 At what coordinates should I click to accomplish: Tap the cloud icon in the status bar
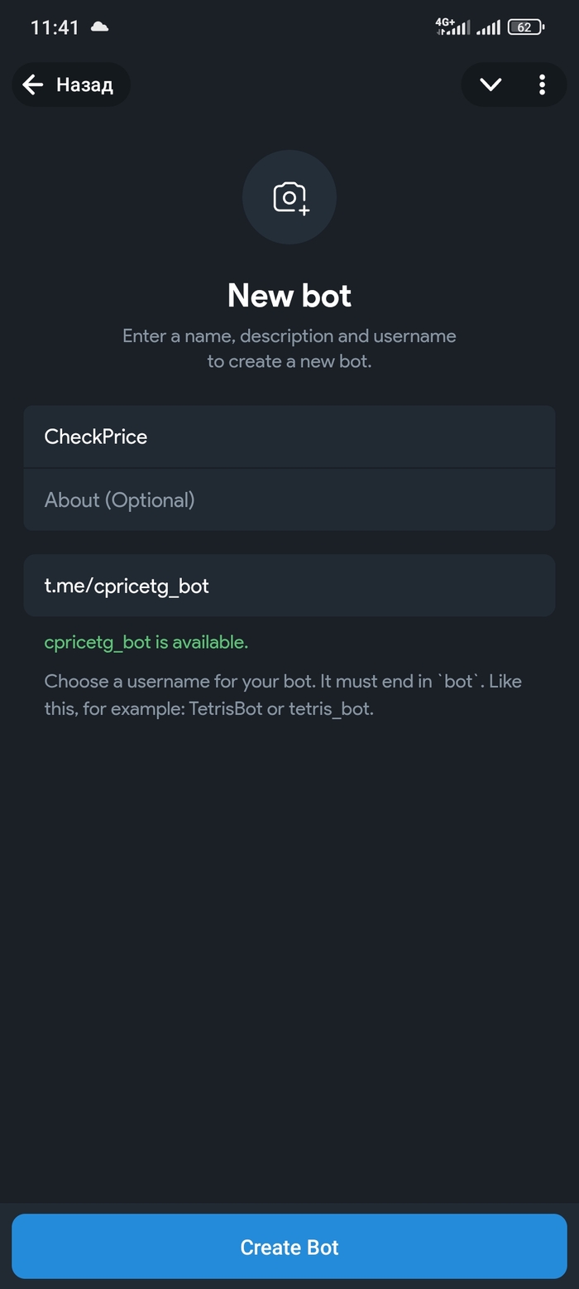click(99, 27)
